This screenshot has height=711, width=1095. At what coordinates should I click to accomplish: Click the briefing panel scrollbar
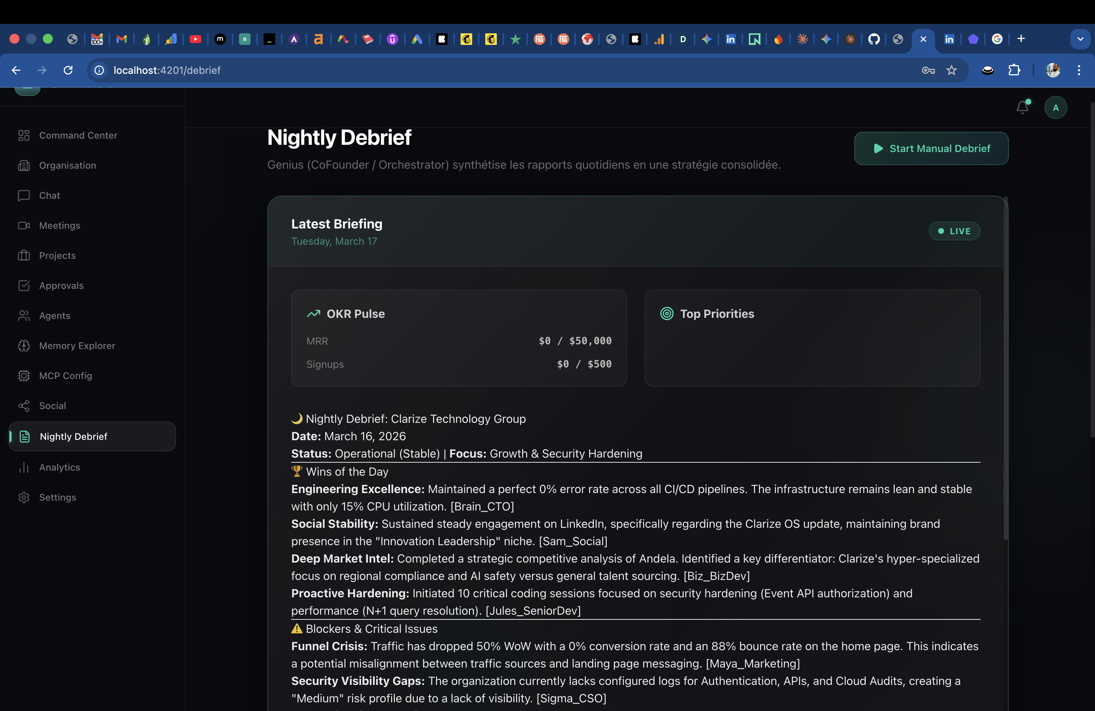[1006, 368]
